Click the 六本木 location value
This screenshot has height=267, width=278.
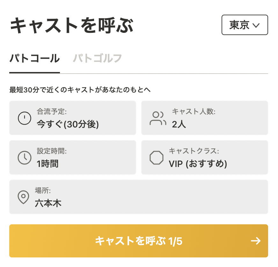pyautogui.click(x=48, y=203)
